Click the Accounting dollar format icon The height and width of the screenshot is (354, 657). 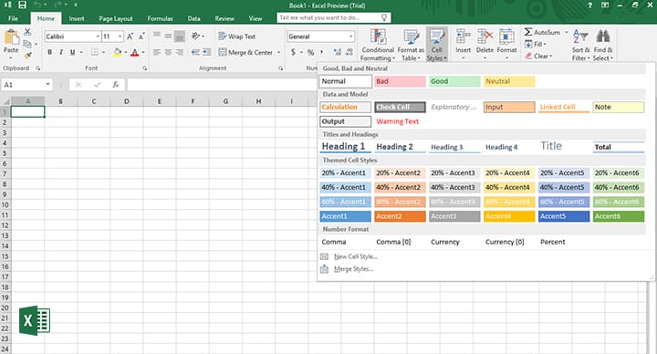click(293, 52)
